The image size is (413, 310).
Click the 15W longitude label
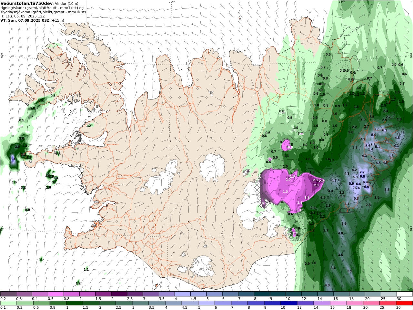[x=342, y=2]
